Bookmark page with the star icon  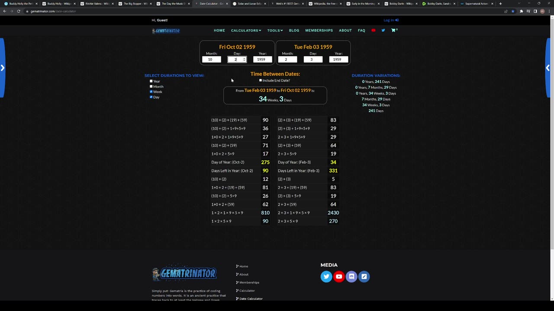[x=513, y=11]
